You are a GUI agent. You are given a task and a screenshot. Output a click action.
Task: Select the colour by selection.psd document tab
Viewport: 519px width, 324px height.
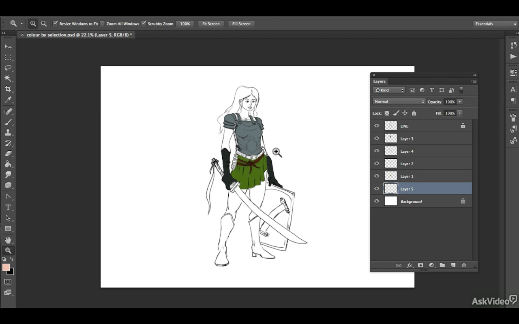click(79, 35)
